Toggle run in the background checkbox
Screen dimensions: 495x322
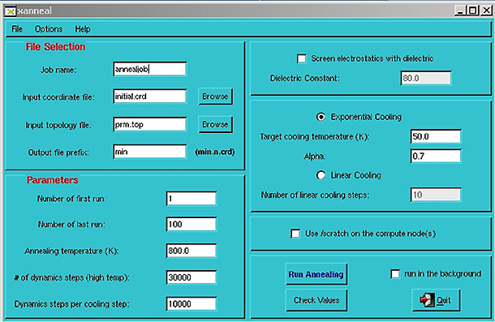coord(395,273)
